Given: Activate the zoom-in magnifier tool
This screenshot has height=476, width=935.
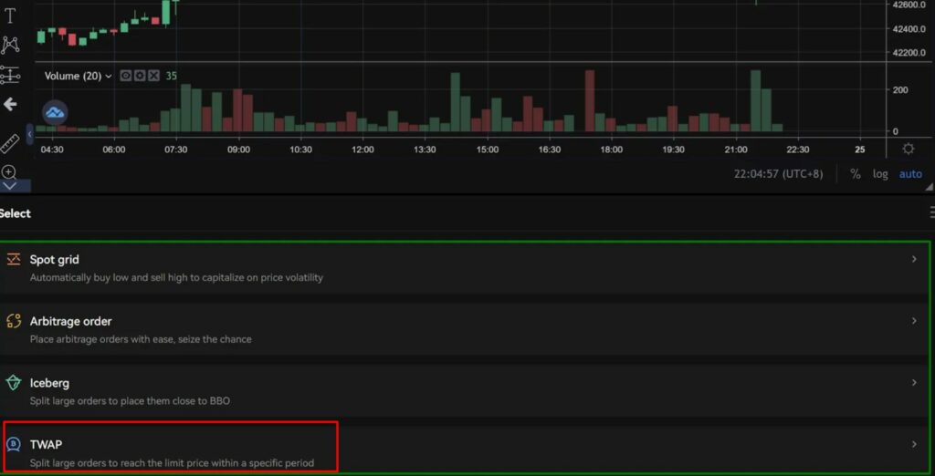Looking at the screenshot, I should point(9,171).
